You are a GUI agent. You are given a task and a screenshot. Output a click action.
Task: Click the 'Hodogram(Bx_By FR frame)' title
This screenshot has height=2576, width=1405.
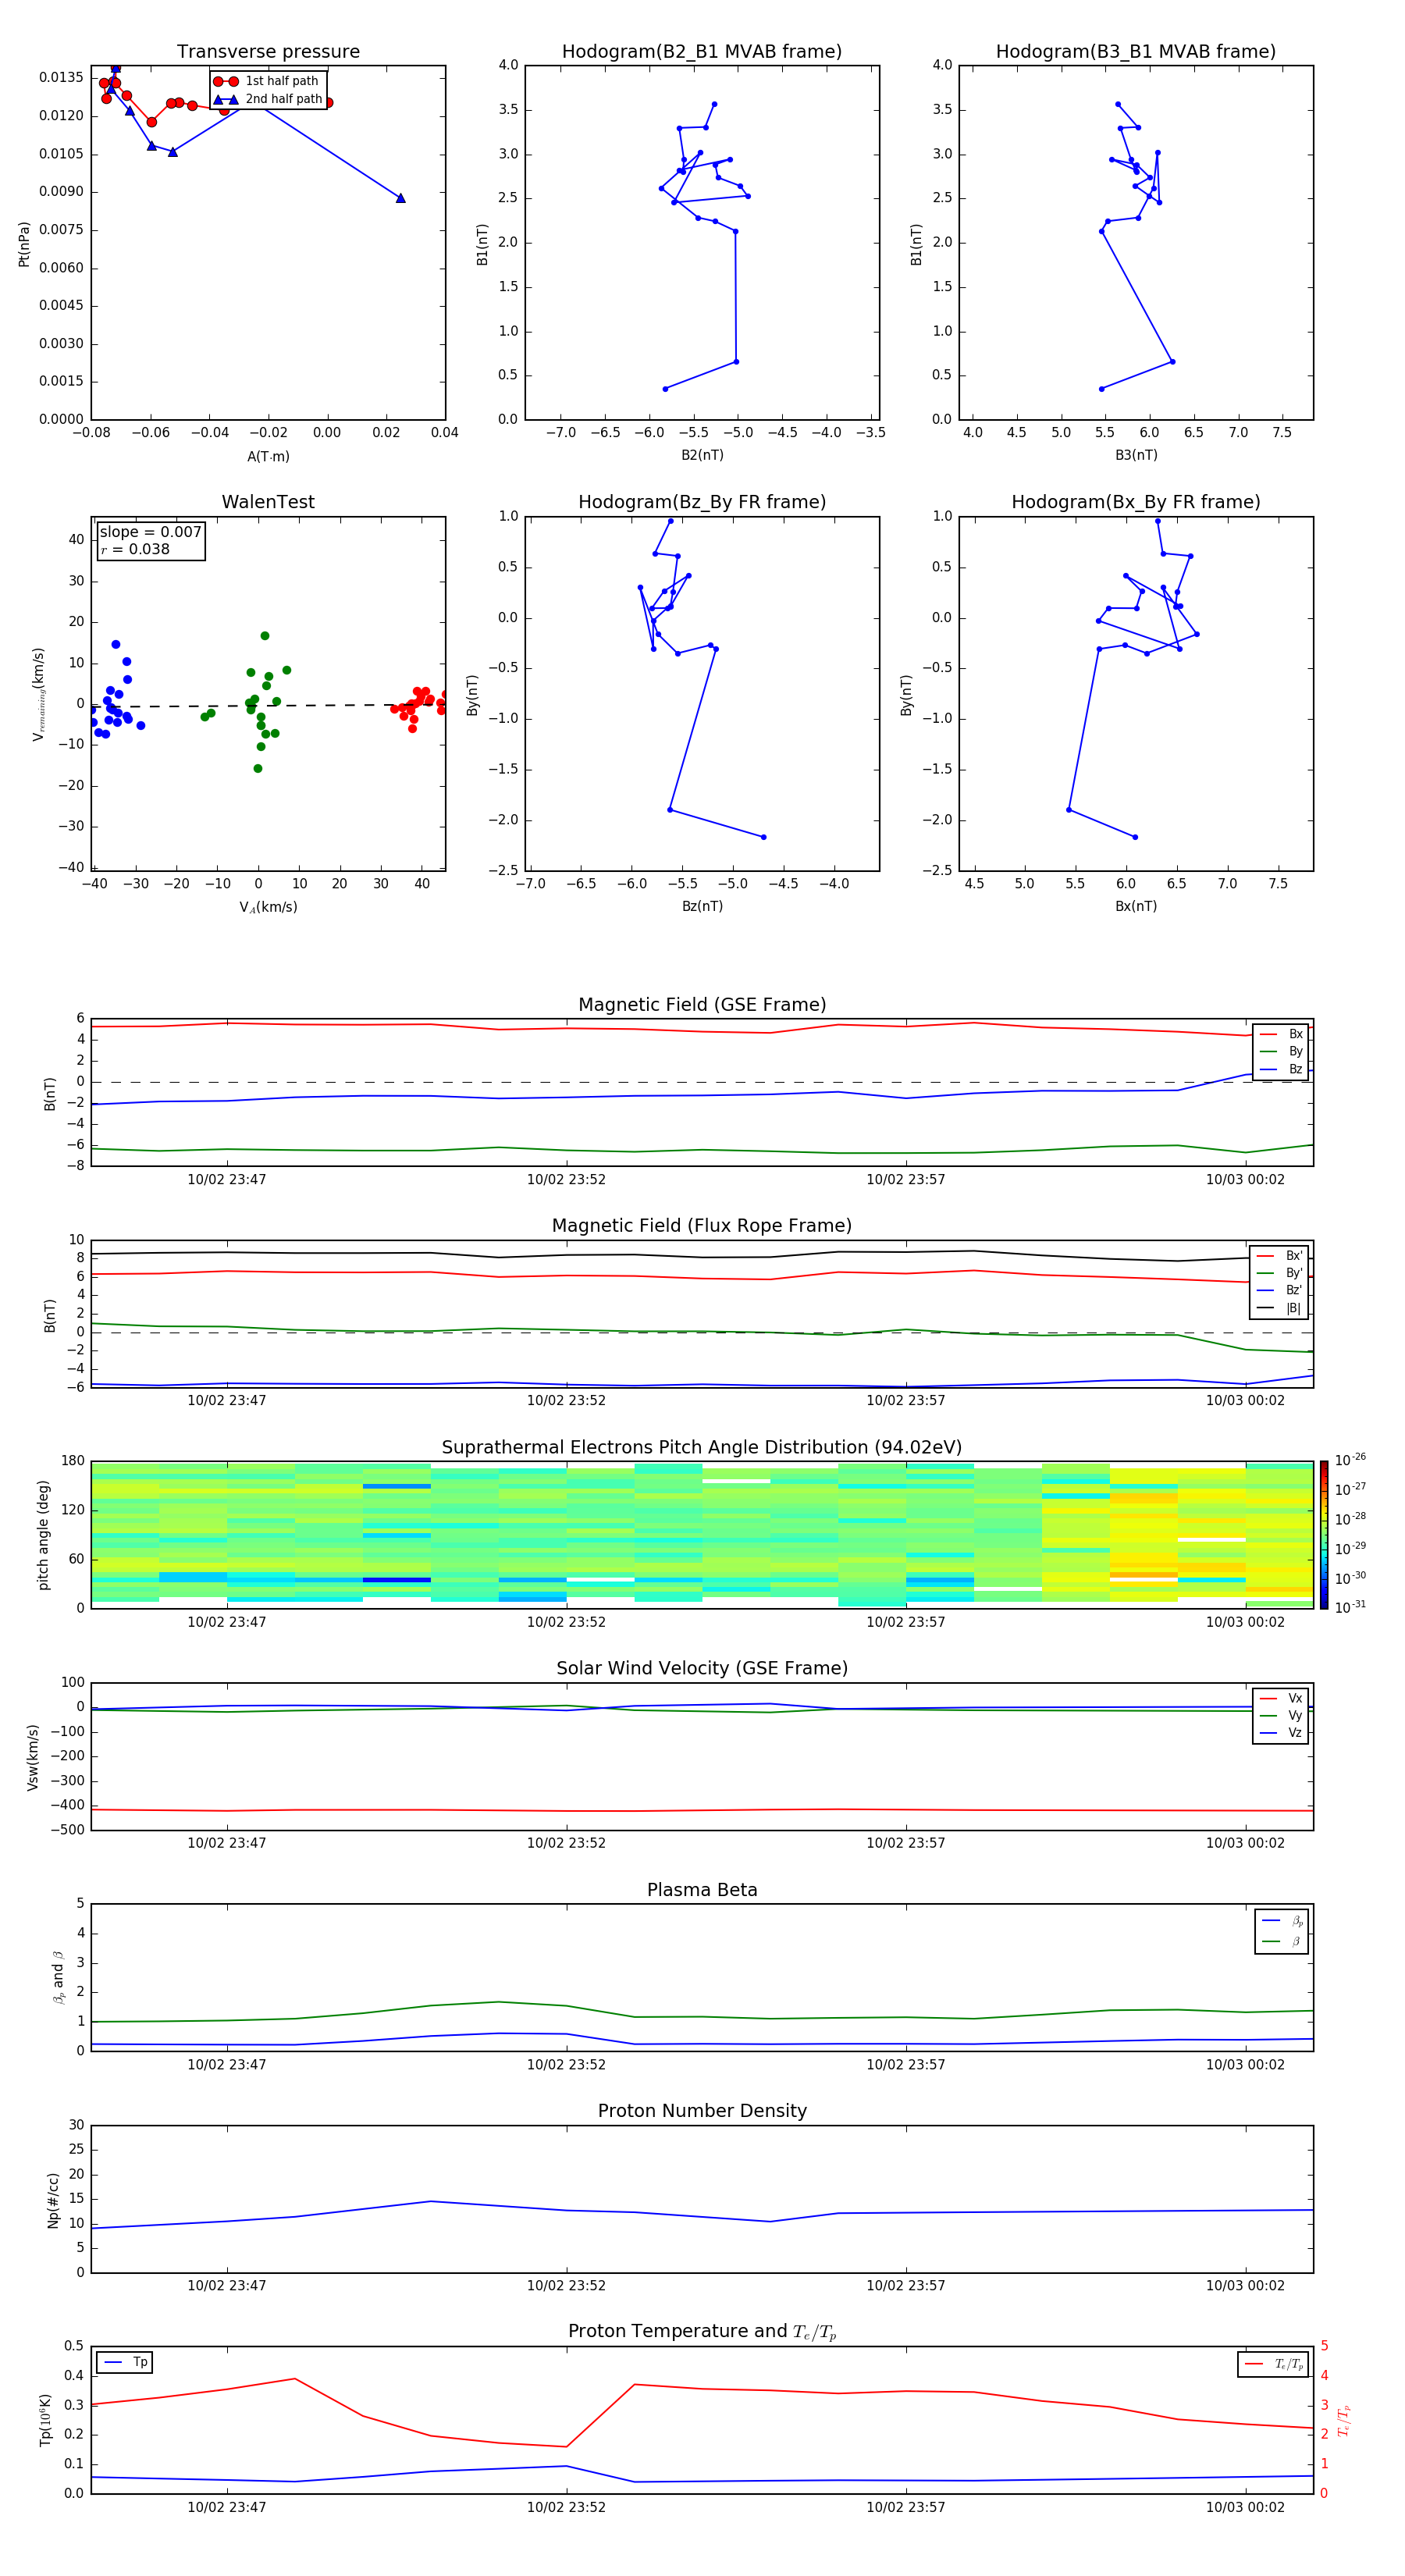click(x=1136, y=502)
